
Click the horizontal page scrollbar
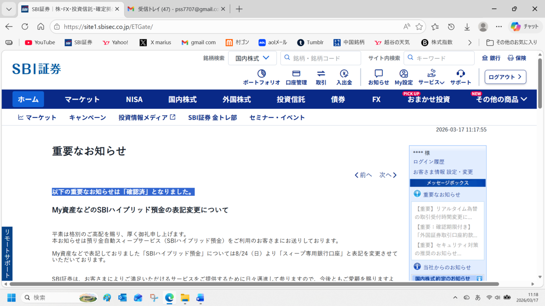[254, 284]
